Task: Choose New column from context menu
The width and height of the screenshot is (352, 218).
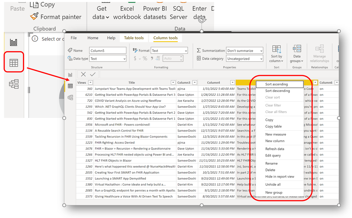Action: tap(280, 141)
